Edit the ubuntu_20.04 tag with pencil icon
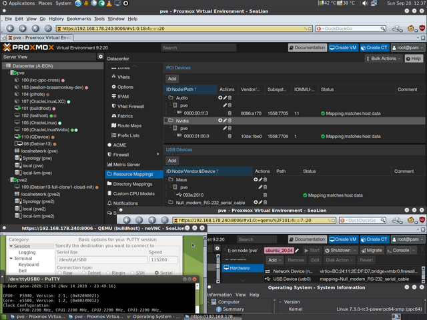427x320 pixels. 297,251
